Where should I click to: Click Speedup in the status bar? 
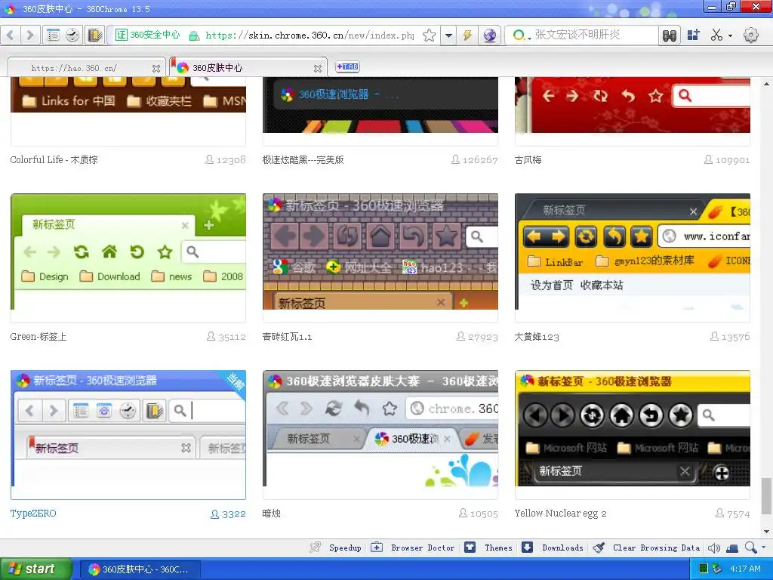345,548
